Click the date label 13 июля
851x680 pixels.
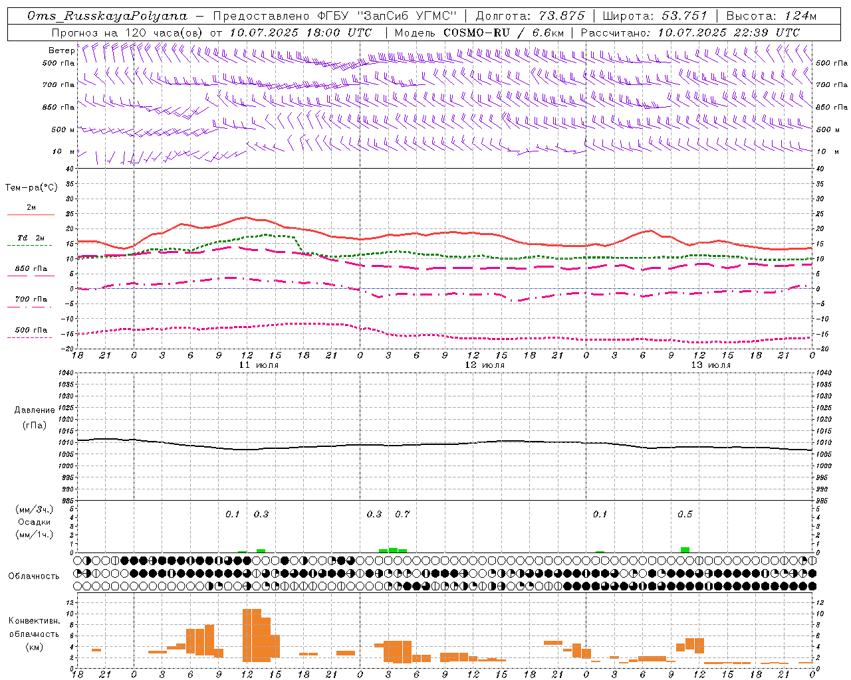(x=711, y=365)
